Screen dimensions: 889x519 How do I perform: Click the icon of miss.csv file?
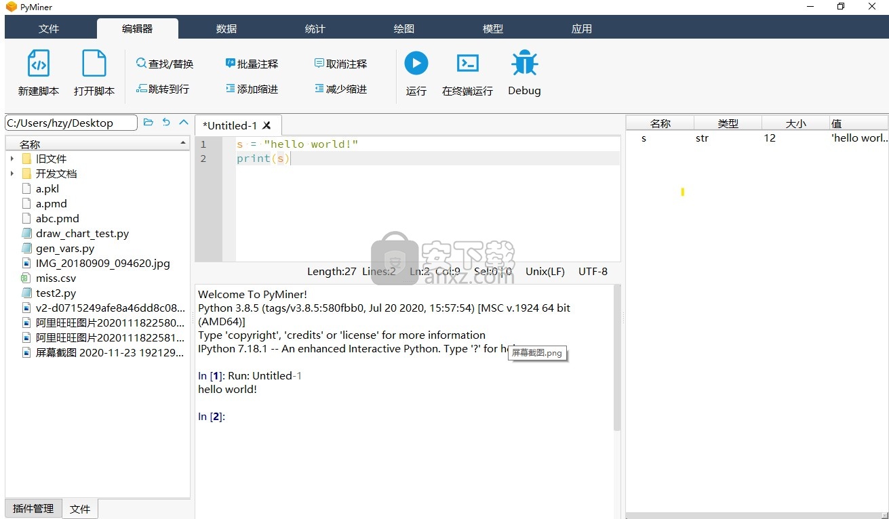pos(26,278)
